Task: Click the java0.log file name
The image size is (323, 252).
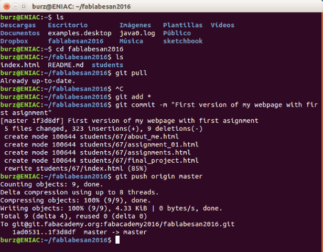Action: click(137, 33)
